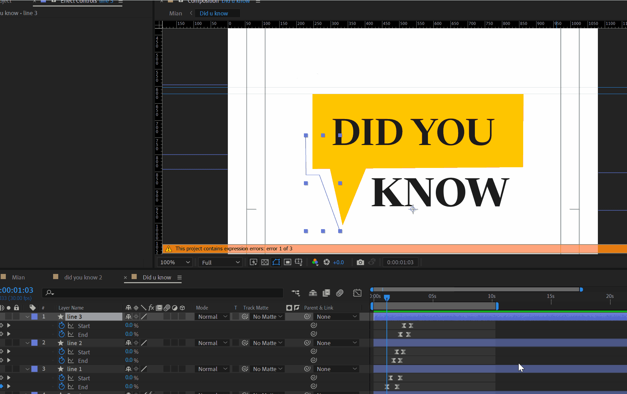Viewport: 627px width, 394px height.
Task: Click line 2 label color swatch
Action: click(x=35, y=343)
